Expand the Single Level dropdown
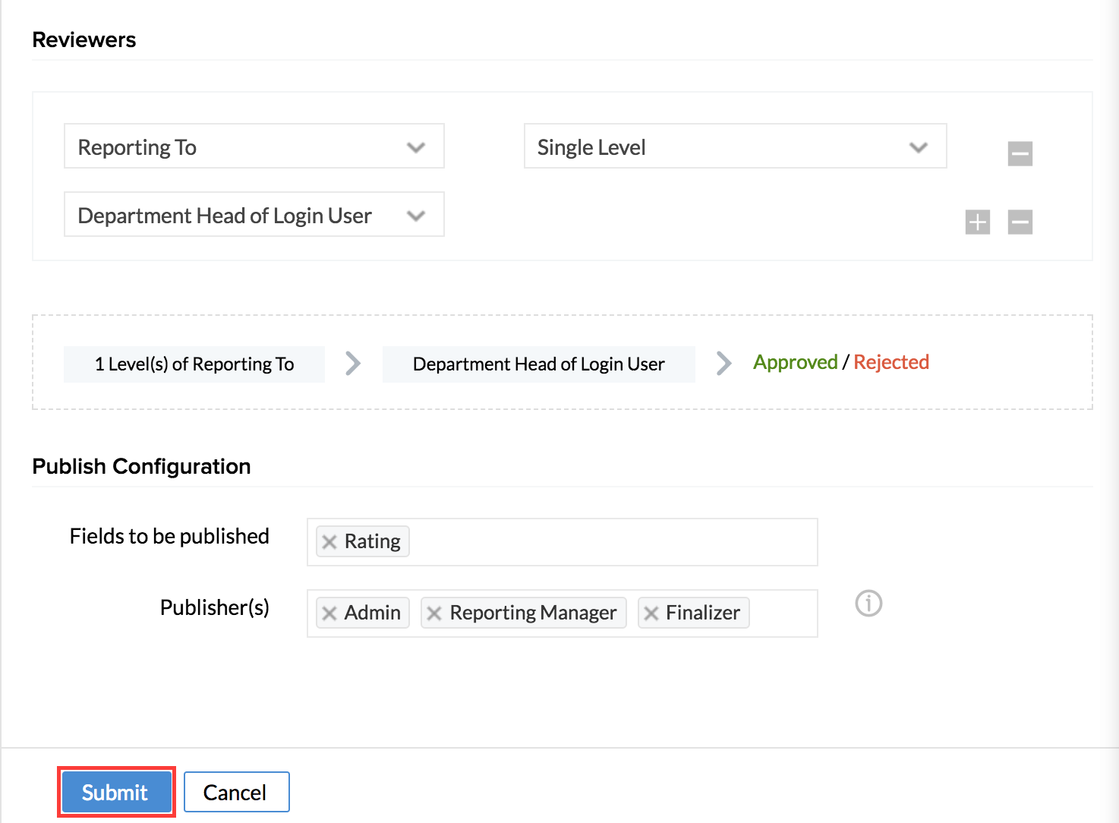 pyautogui.click(x=734, y=147)
